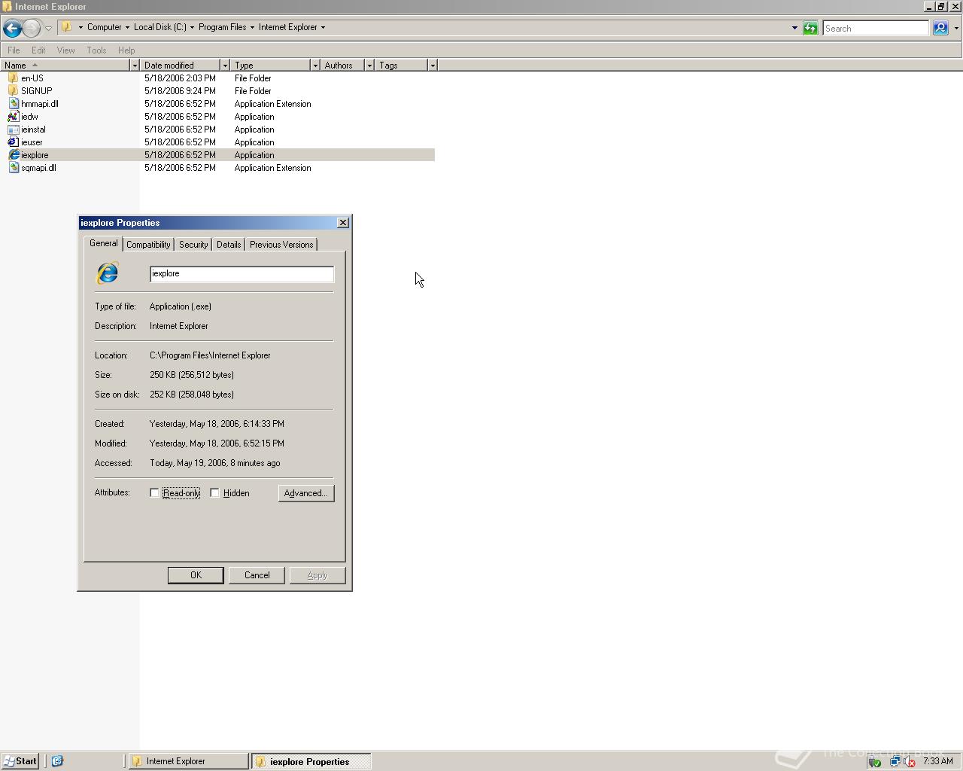The image size is (963, 771).
Task: Switch to the Details tab
Action: (229, 245)
